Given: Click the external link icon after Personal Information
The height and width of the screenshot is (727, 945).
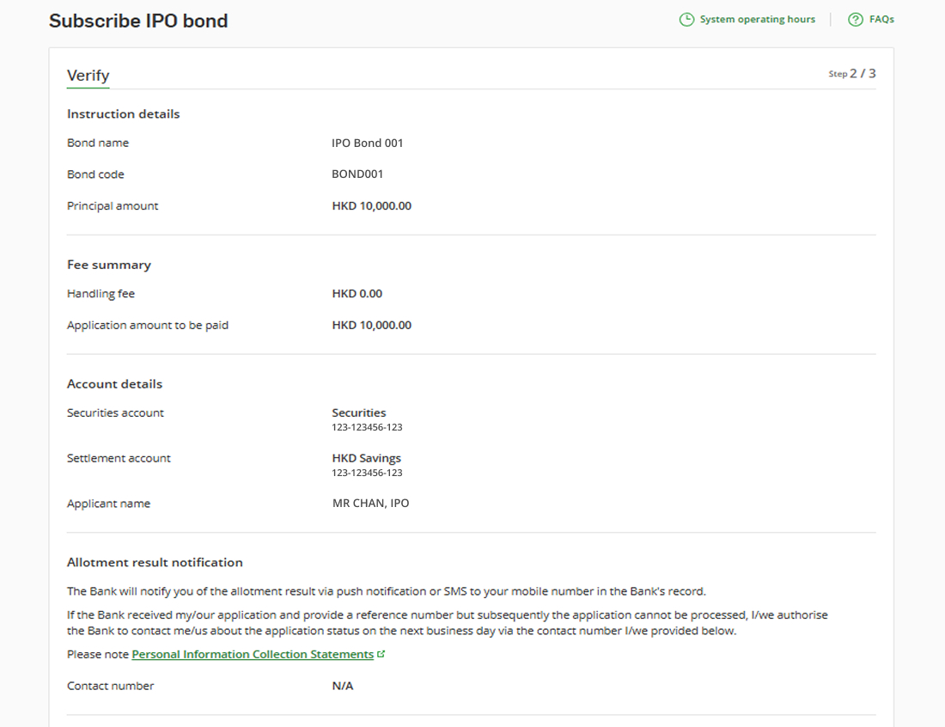Looking at the screenshot, I should pyautogui.click(x=381, y=654).
